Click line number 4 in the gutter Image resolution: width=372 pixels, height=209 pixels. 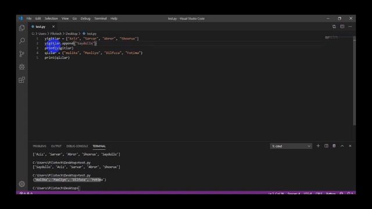click(x=37, y=53)
